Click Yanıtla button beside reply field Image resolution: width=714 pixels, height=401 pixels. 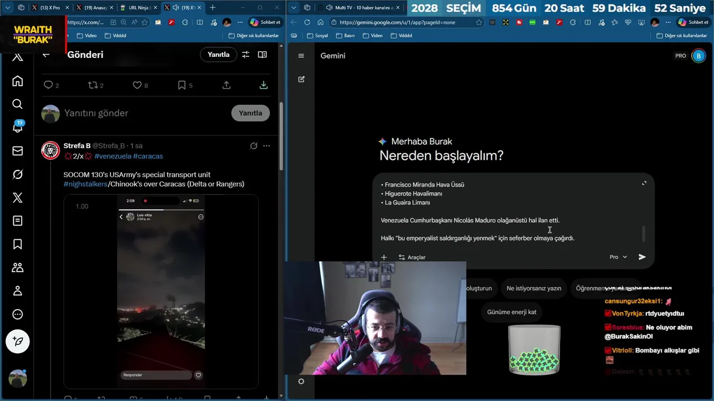coord(250,113)
